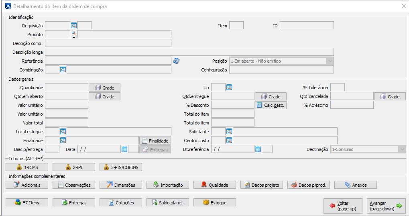The image size is (409, 216).
Task: Click the Descrição longa text field
Action: (x=189, y=52)
